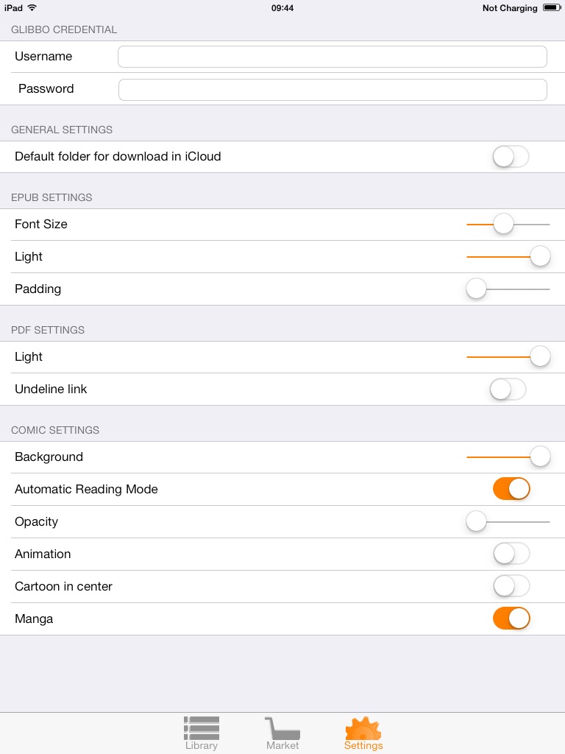
Task: Click the EPUB Light slider knob
Action: pyautogui.click(x=540, y=257)
